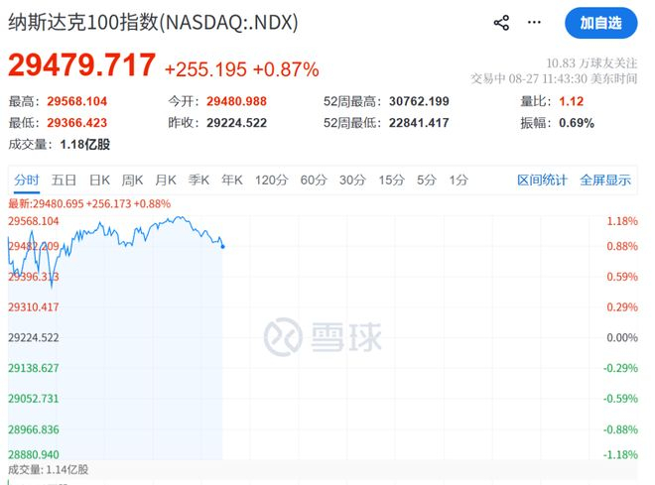655x485 pixels.
Task: Select the 月K chart tab
Action: click(x=166, y=180)
